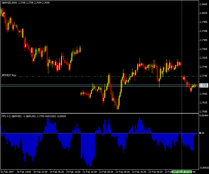The height and width of the screenshot is (174, 209).
Task: Click the highlighted 2007.02.25 17:10 time marker
Action: pos(182,172)
